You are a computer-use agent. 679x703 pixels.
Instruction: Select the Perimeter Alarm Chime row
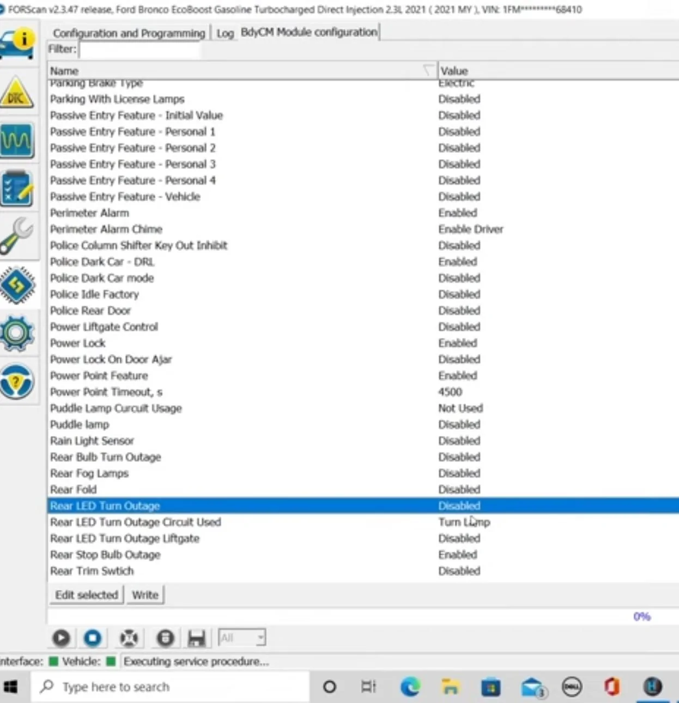(363, 229)
